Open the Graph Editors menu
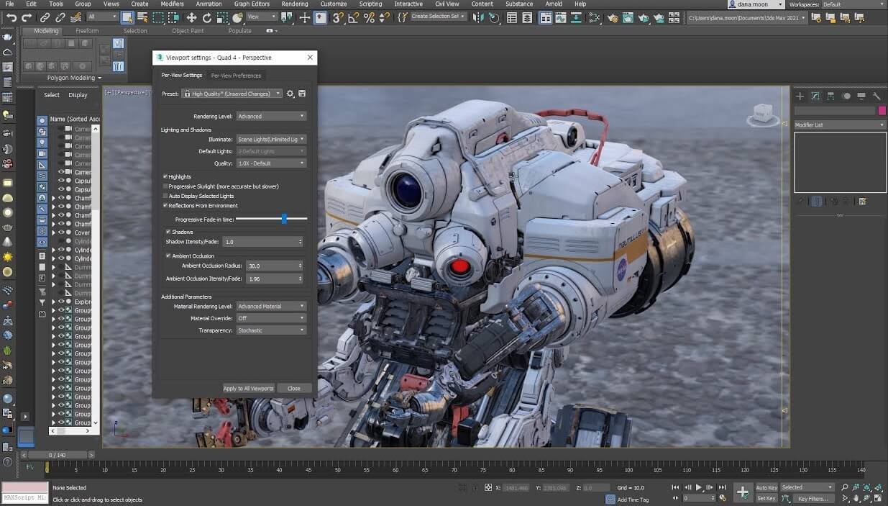The image size is (888, 506). (x=252, y=4)
